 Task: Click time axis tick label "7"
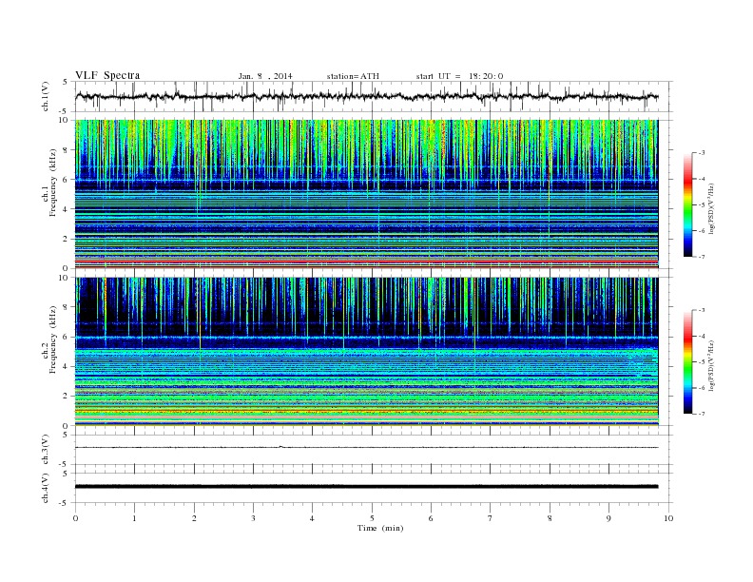(491, 518)
